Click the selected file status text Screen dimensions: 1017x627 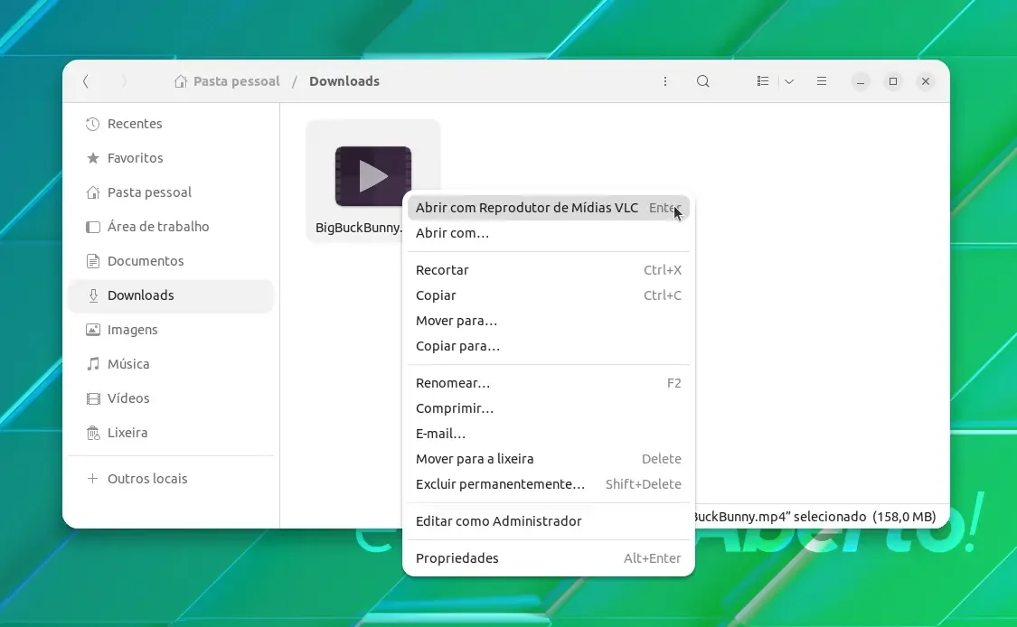click(x=816, y=517)
